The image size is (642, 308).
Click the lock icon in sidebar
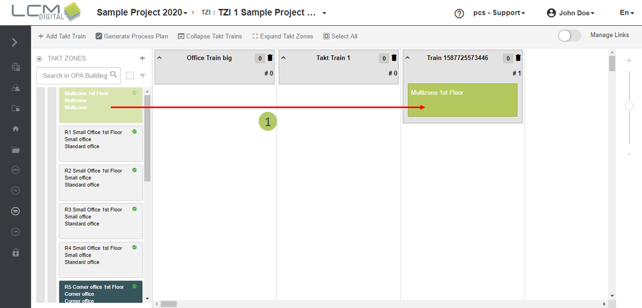15,253
